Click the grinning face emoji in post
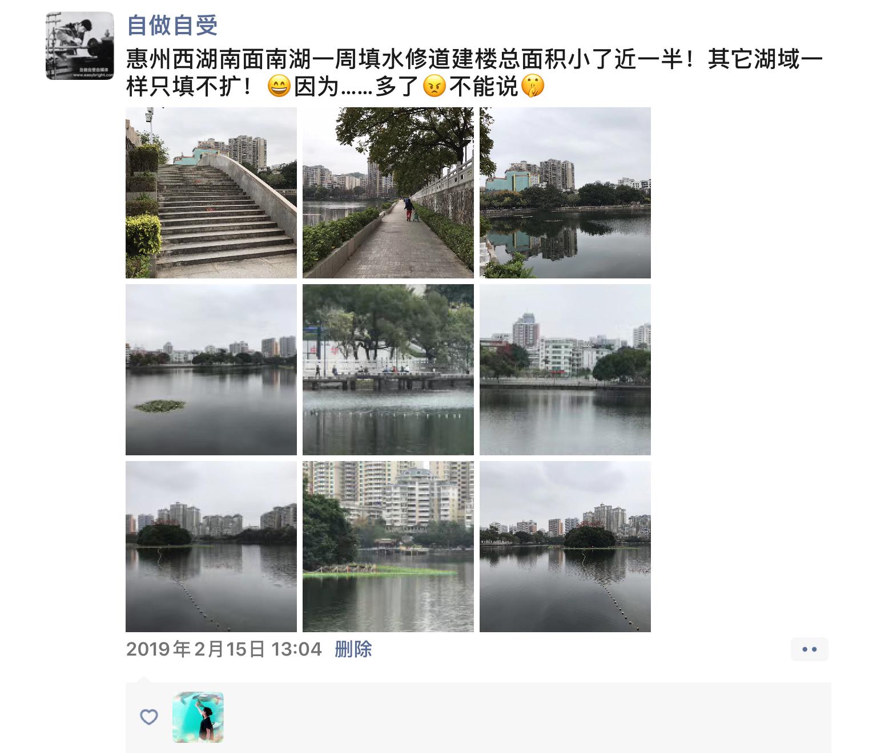Screen dimensions: 877x756 pos(279,87)
